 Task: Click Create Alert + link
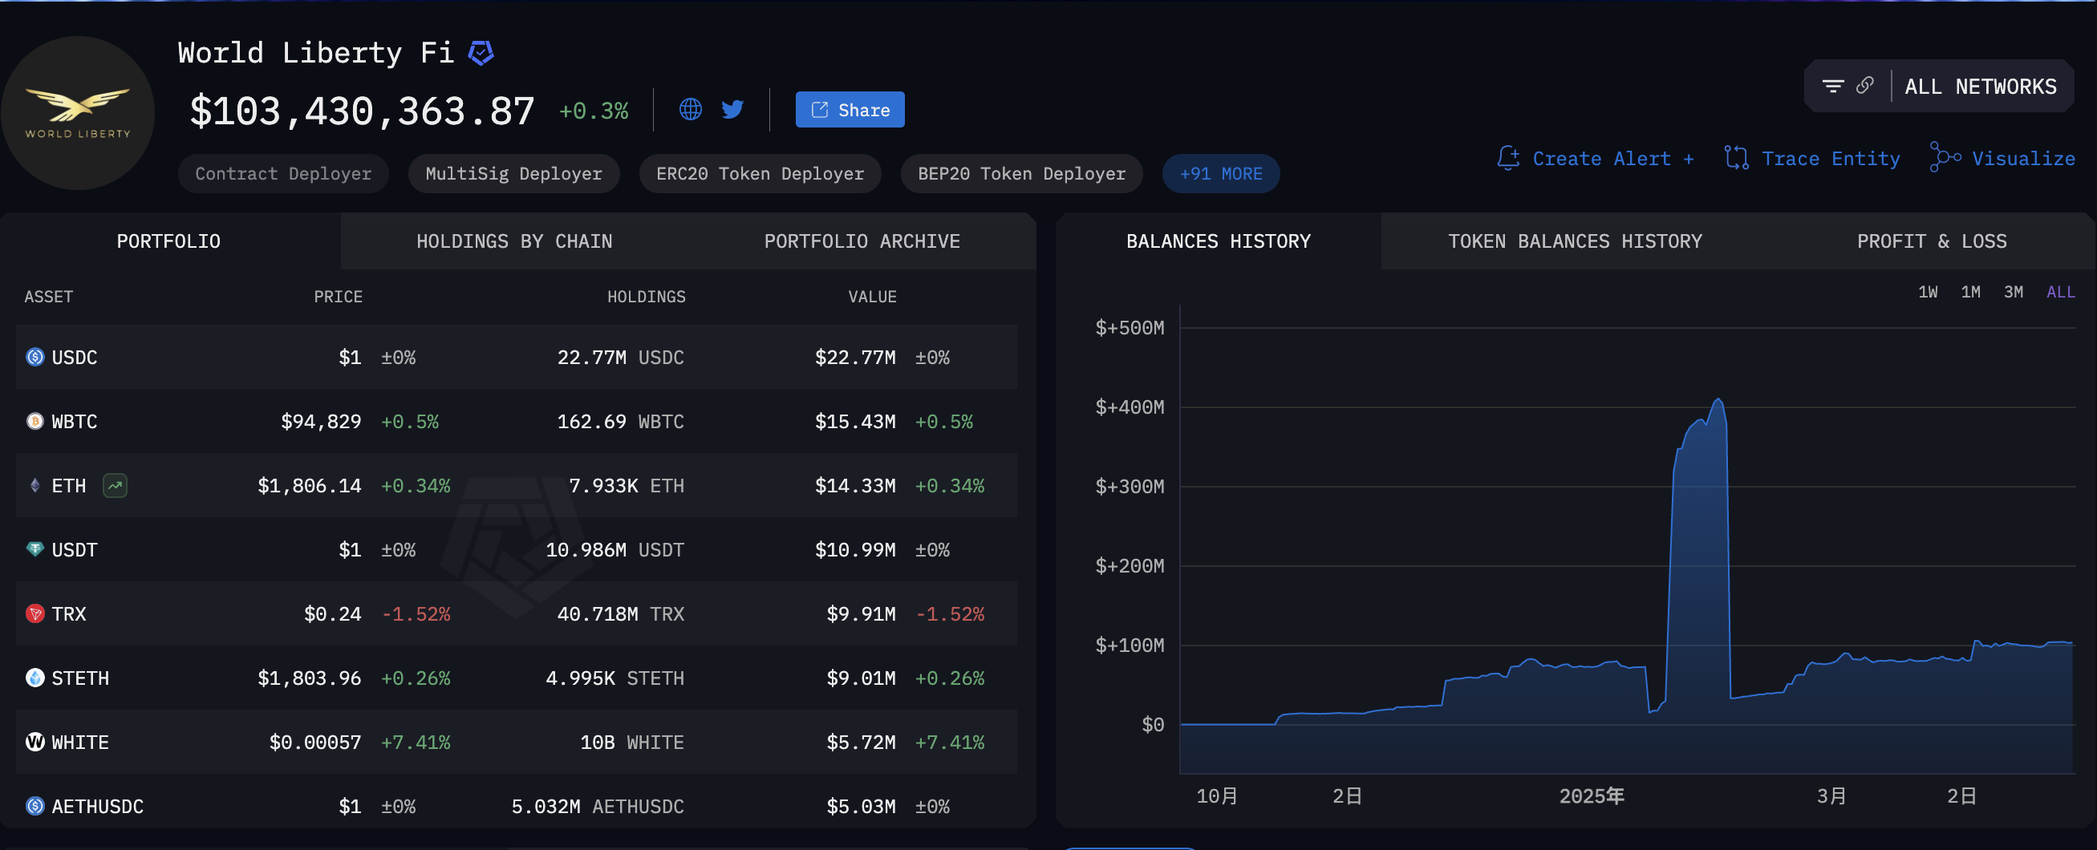pyautogui.click(x=1596, y=159)
